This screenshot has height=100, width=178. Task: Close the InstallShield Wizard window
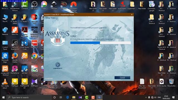point(132,14)
